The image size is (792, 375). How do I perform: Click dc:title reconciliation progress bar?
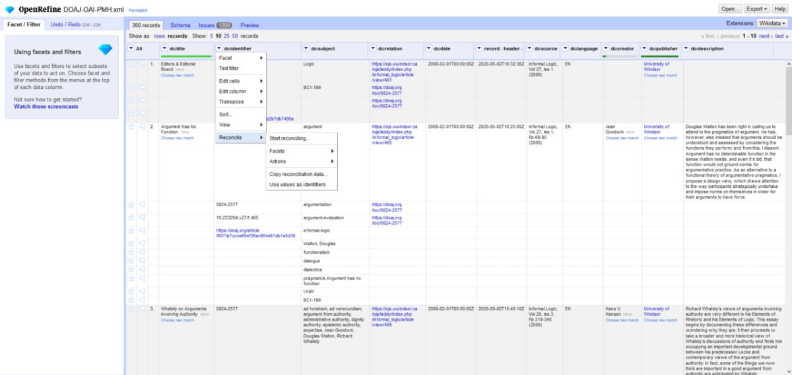187,56
